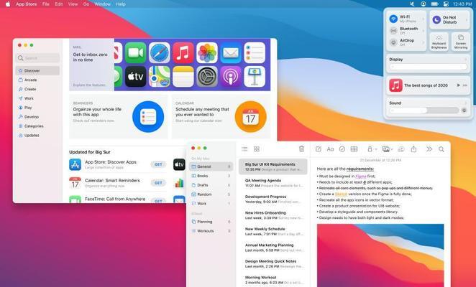Open the System Preferences gear icon
The height and width of the screenshot is (287, 476).
207,76
